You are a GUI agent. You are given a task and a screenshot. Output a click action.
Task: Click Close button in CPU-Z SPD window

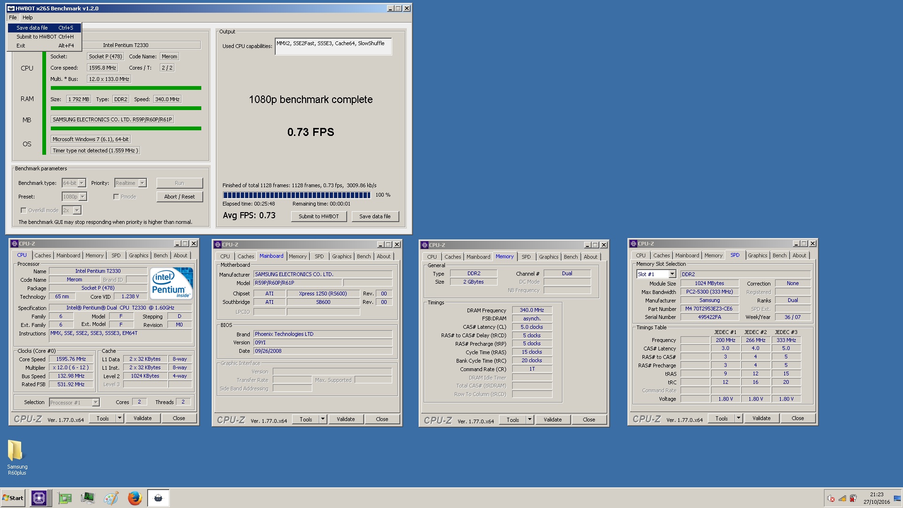coord(798,418)
